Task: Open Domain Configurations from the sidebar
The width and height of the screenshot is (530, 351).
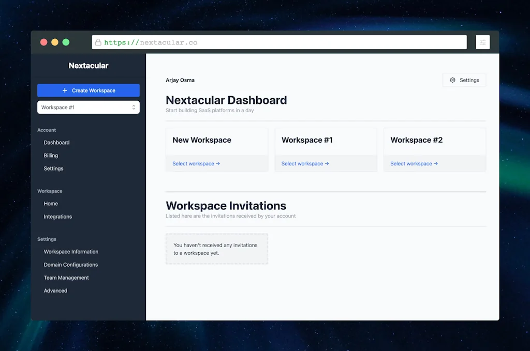Action: [70, 265]
